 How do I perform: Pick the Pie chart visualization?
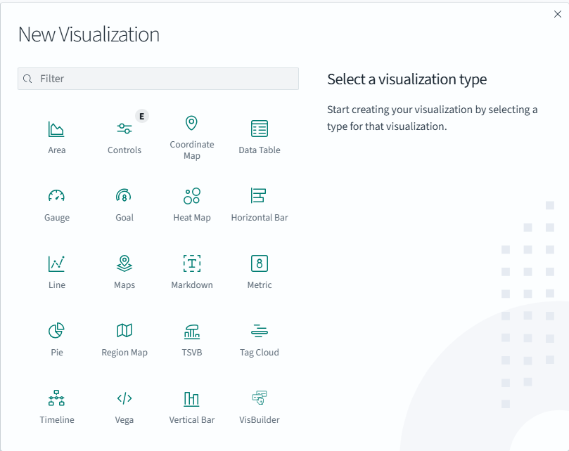(x=56, y=339)
